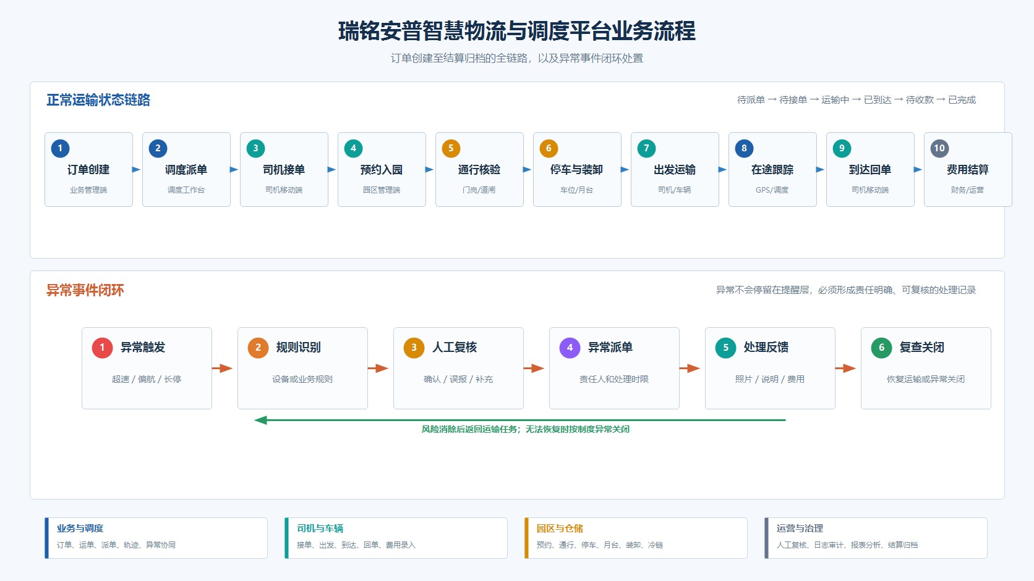
Task: Click the 财务/运营 subtitle
Action: pos(968,190)
